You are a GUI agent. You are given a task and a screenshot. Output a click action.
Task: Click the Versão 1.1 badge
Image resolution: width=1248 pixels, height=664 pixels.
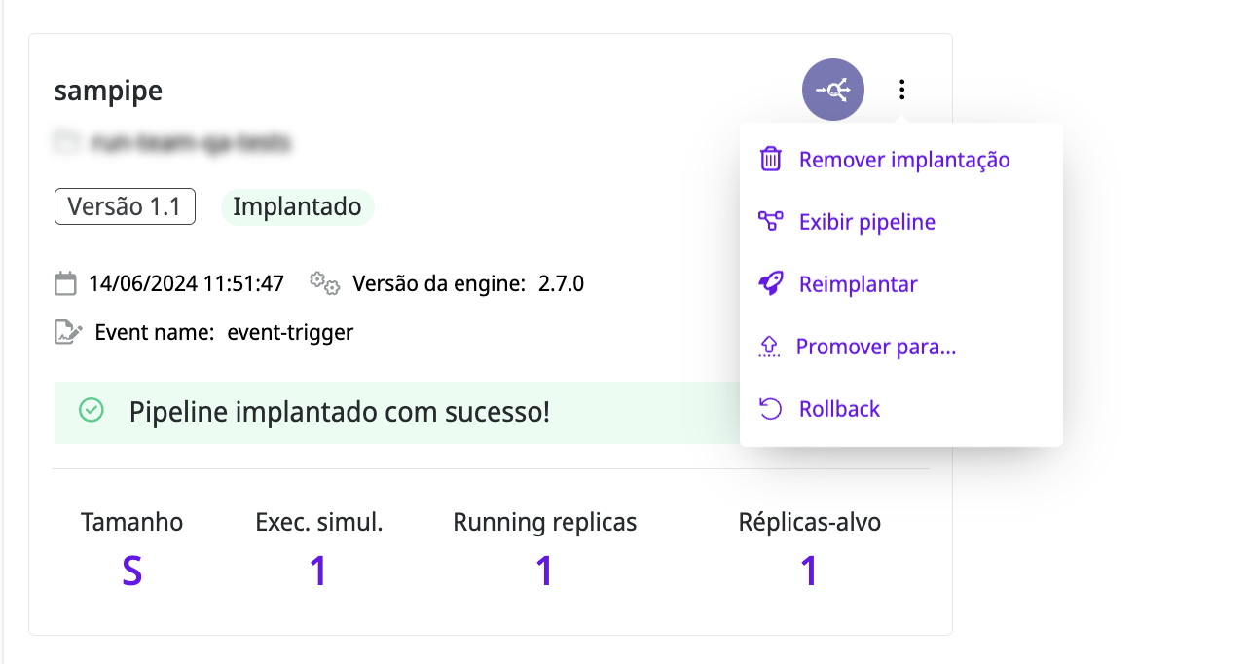coord(125,206)
